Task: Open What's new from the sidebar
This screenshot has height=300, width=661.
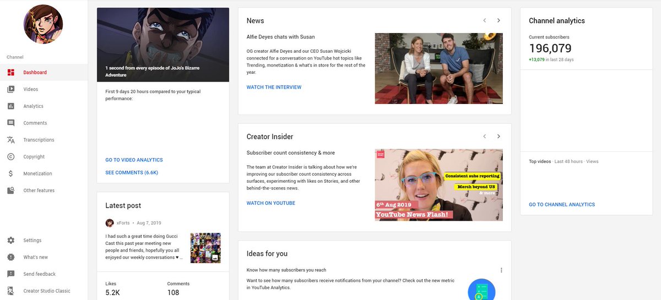Action: coord(44,257)
